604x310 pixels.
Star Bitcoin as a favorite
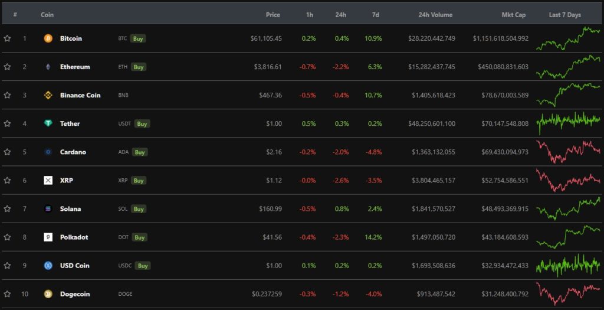pyautogui.click(x=7, y=38)
